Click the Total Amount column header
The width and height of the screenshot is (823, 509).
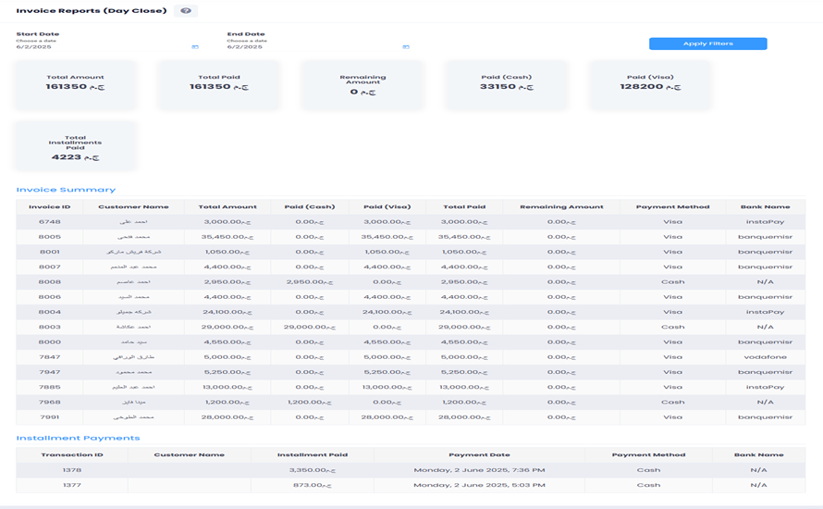click(227, 207)
